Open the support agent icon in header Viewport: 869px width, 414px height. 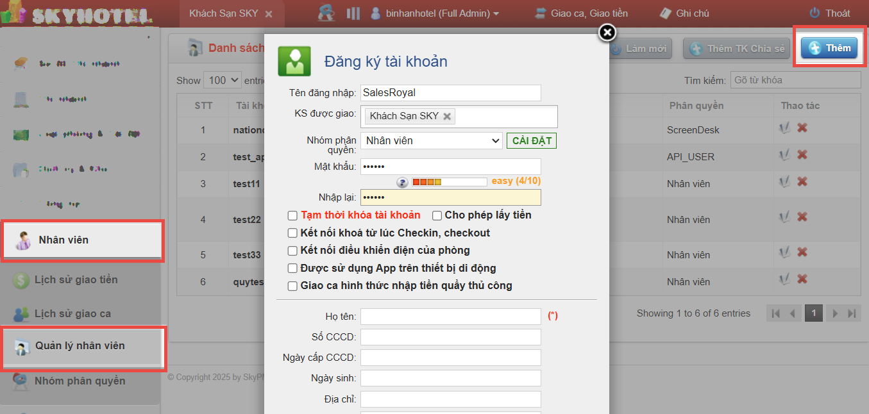326,13
